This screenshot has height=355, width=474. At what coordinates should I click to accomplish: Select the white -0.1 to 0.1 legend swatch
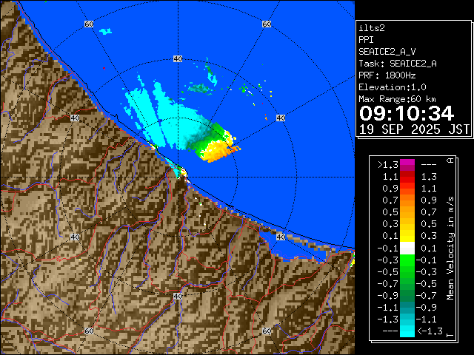407,248
